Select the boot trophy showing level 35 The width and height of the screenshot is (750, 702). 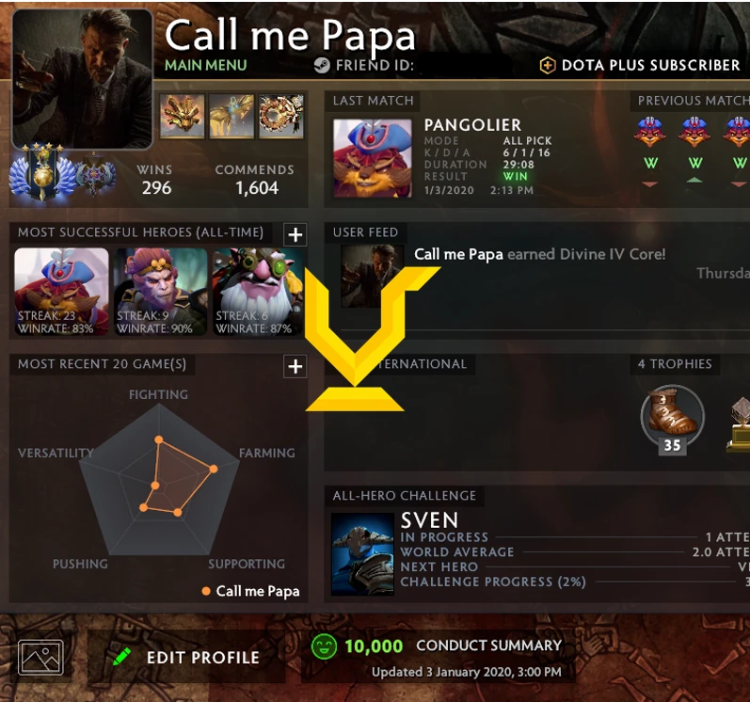point(673,419)
